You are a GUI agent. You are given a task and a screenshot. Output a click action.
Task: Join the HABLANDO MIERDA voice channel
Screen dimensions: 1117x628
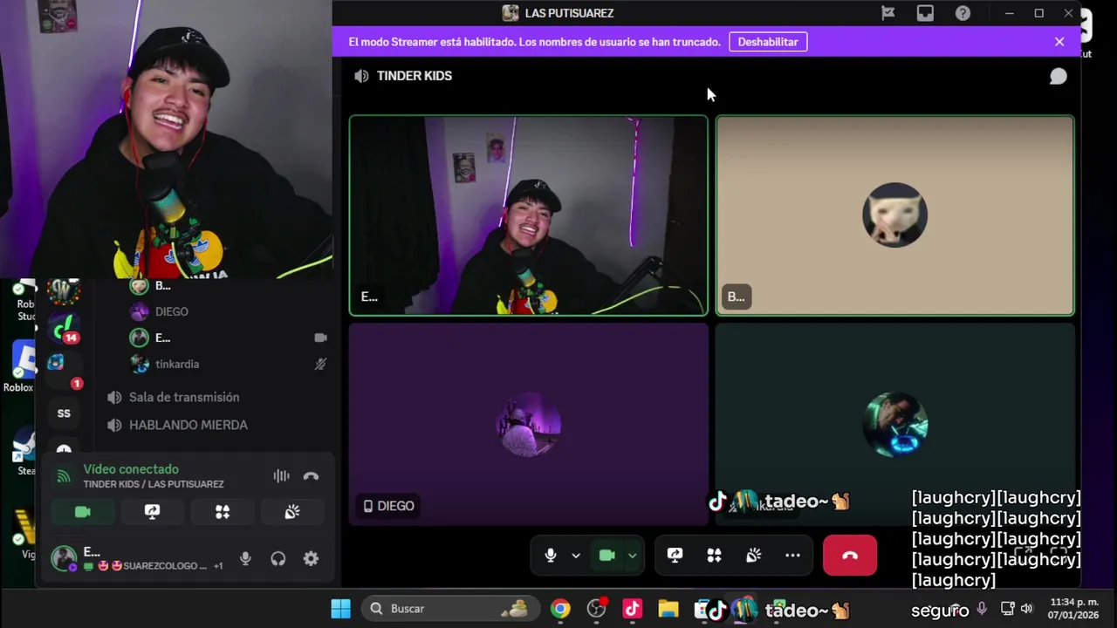click(x=188, y=425)
